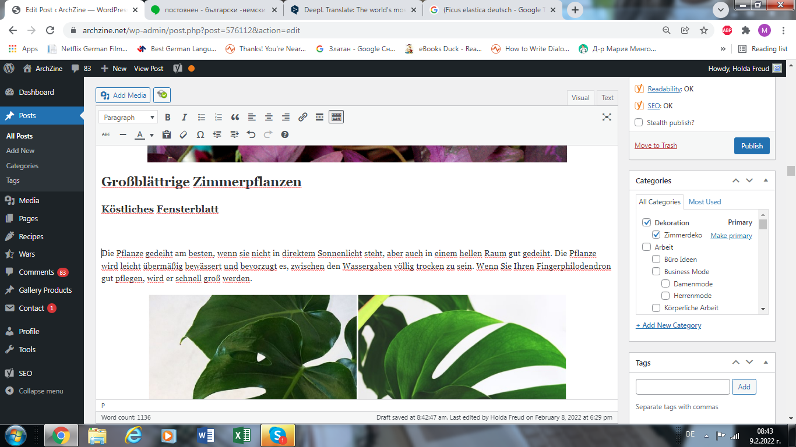Click Paste as text icon

167,134
